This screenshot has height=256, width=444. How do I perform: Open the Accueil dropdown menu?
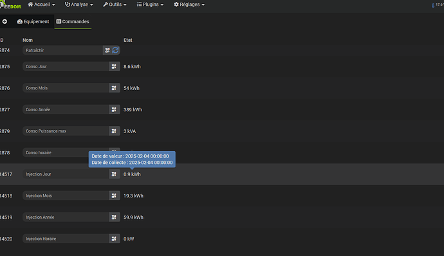coord(41,5)
